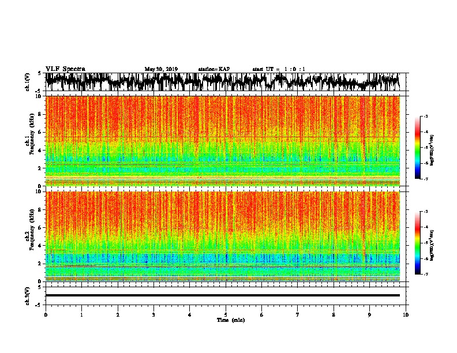
Task: Click the 'station=KAP' label
Action: (x=214, y=69)
